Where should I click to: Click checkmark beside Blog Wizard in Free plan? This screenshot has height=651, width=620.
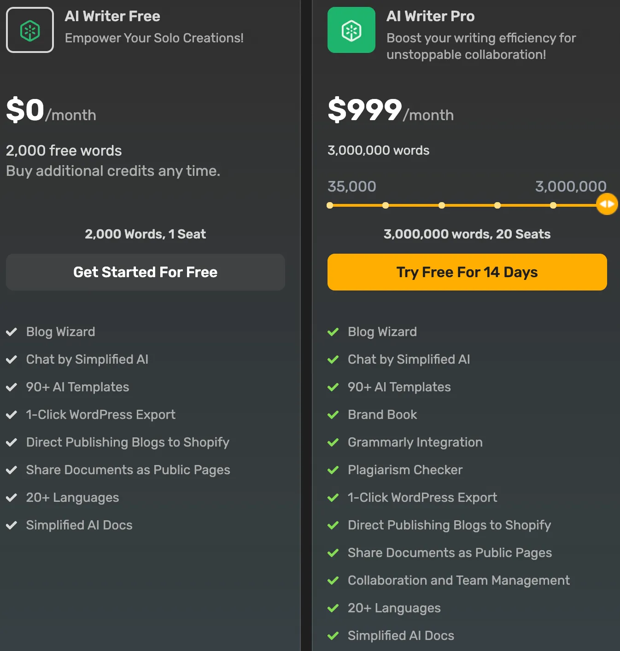tap(12, 331)
